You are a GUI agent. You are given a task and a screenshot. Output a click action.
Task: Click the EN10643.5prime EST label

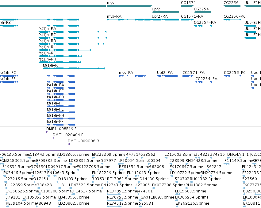coord(63,173)
